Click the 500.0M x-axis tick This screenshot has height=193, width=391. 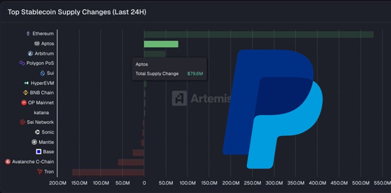[x=361, y=183]
